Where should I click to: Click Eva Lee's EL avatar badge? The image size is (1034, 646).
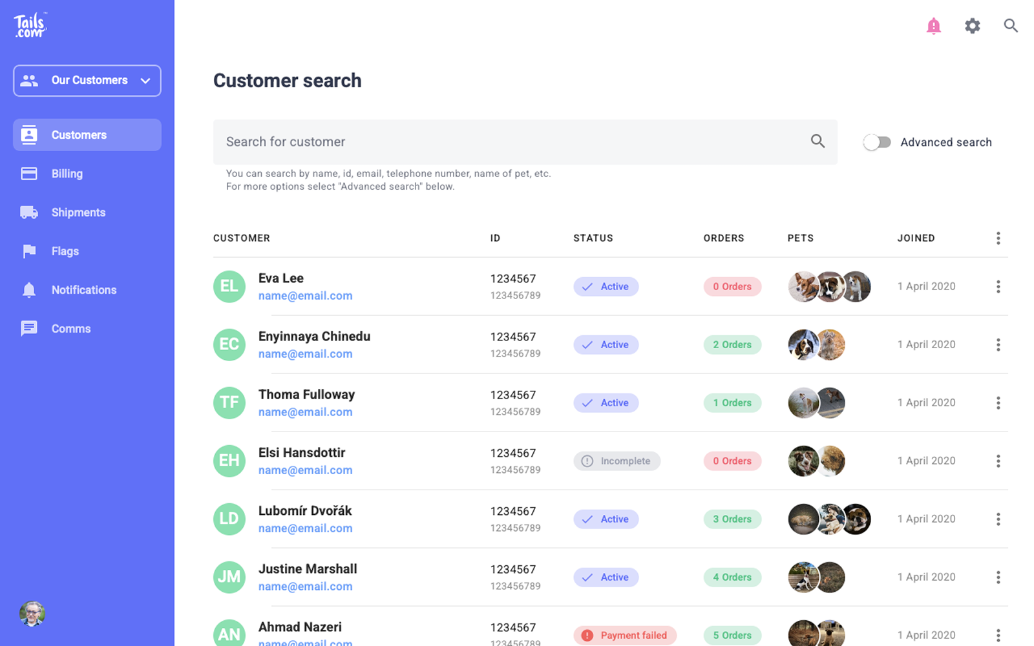coord(229,286)
